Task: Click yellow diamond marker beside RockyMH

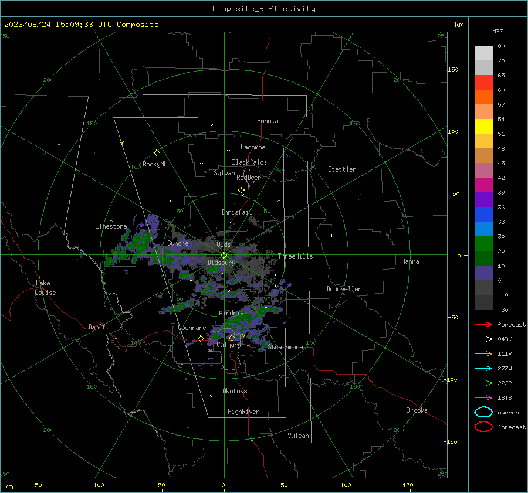Action: (157, 153)
